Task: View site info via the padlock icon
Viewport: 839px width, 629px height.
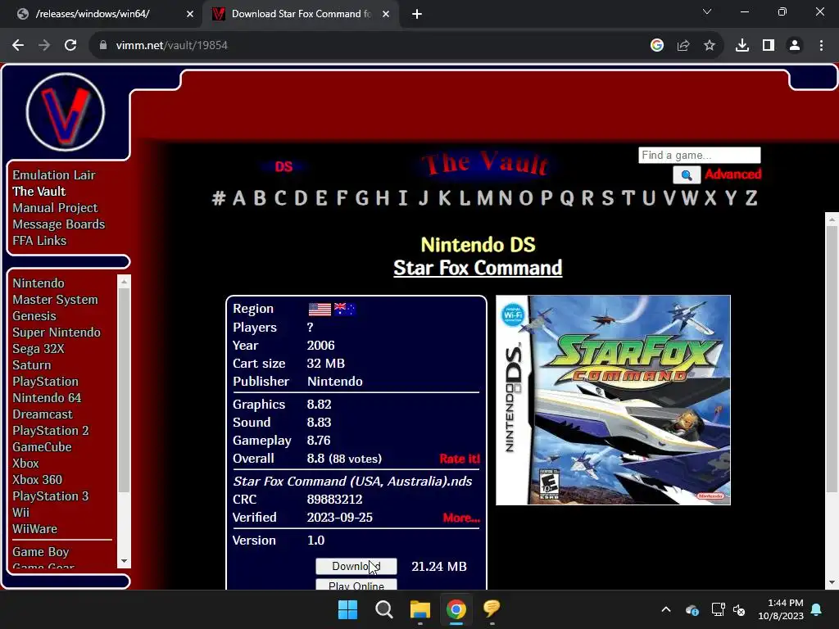Action: pos(103,46)
